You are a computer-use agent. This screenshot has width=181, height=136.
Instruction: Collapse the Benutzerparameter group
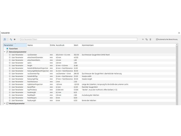pos(4,52)
